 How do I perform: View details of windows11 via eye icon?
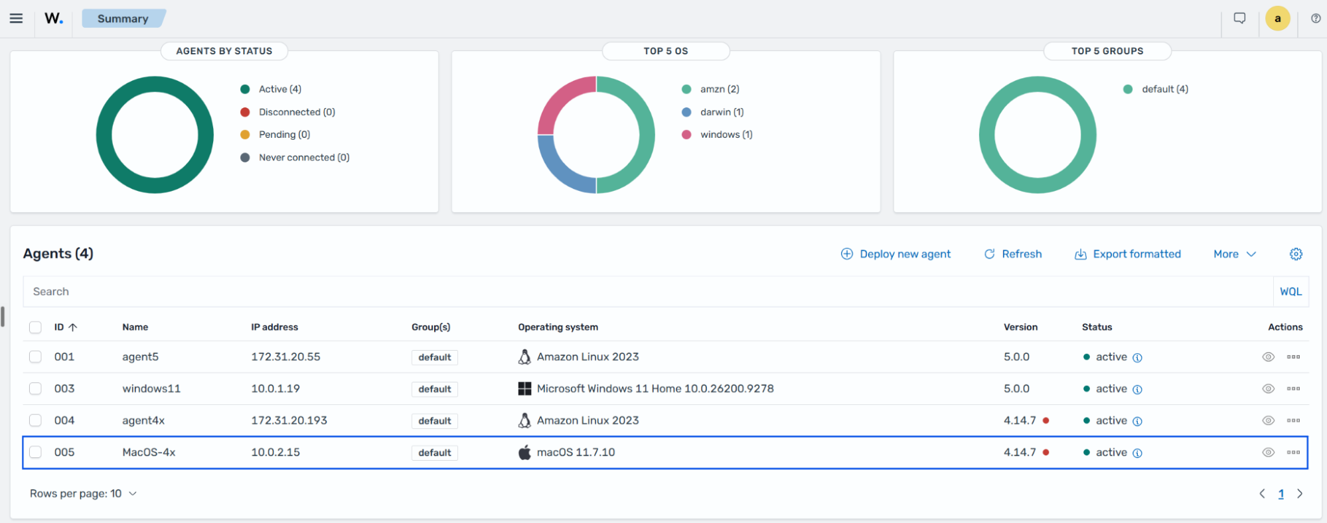pos(1268,388)
